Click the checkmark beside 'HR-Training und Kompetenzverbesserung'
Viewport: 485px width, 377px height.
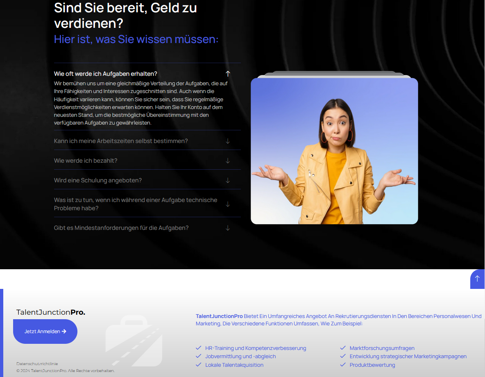[x=199, y=348]
